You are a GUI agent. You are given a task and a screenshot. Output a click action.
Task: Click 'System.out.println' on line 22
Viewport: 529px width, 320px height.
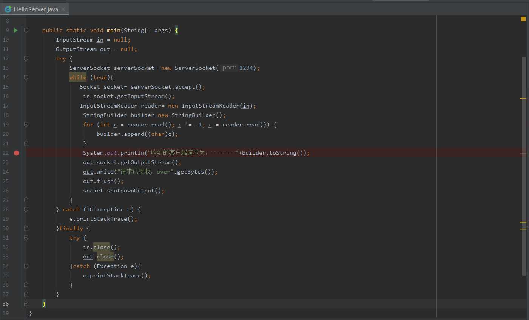click(114, 153)
